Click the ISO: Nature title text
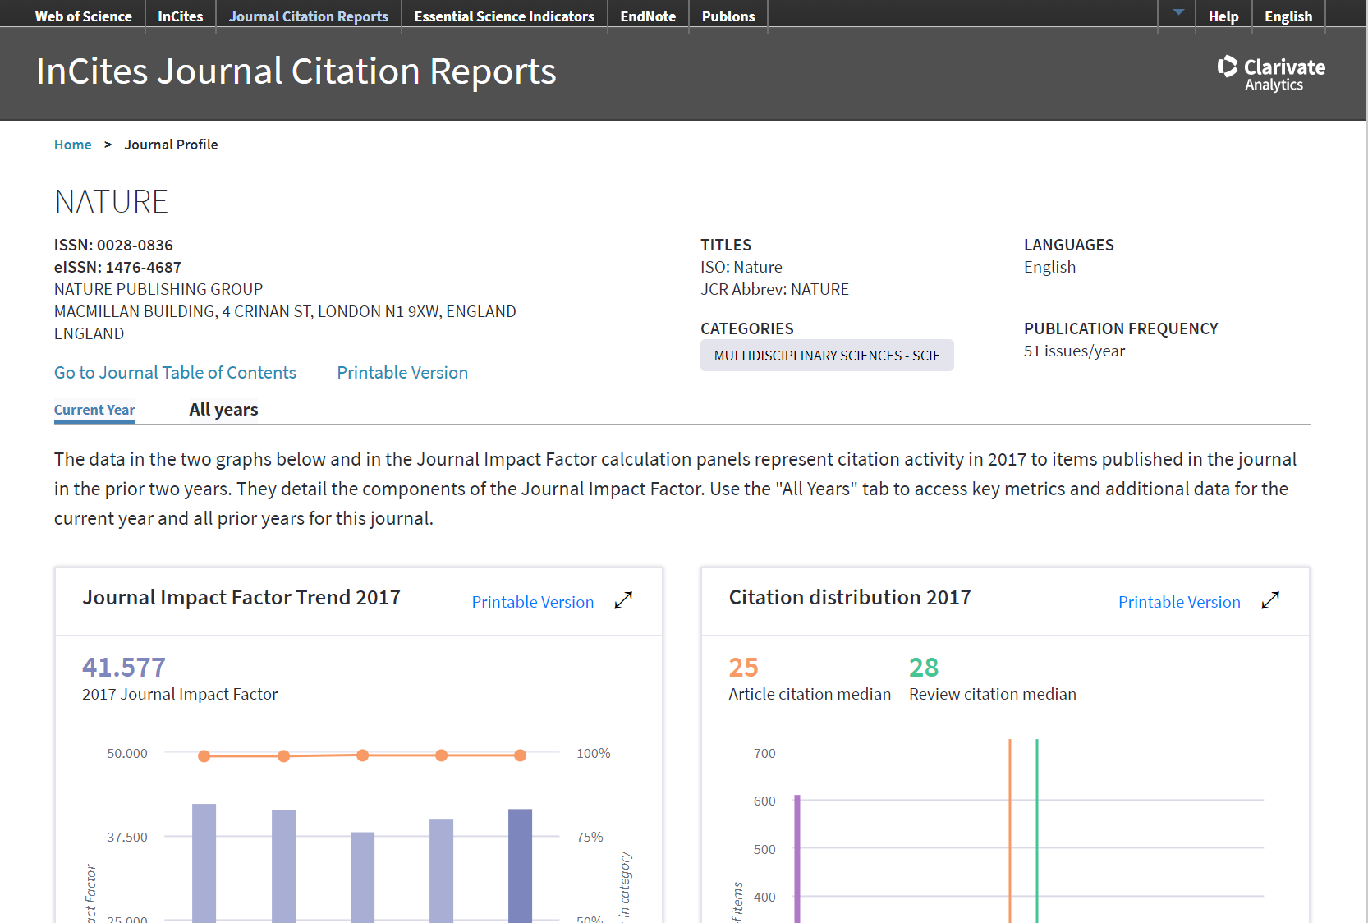This screenshot has height=923, width=1368. [x=741, y=267]
